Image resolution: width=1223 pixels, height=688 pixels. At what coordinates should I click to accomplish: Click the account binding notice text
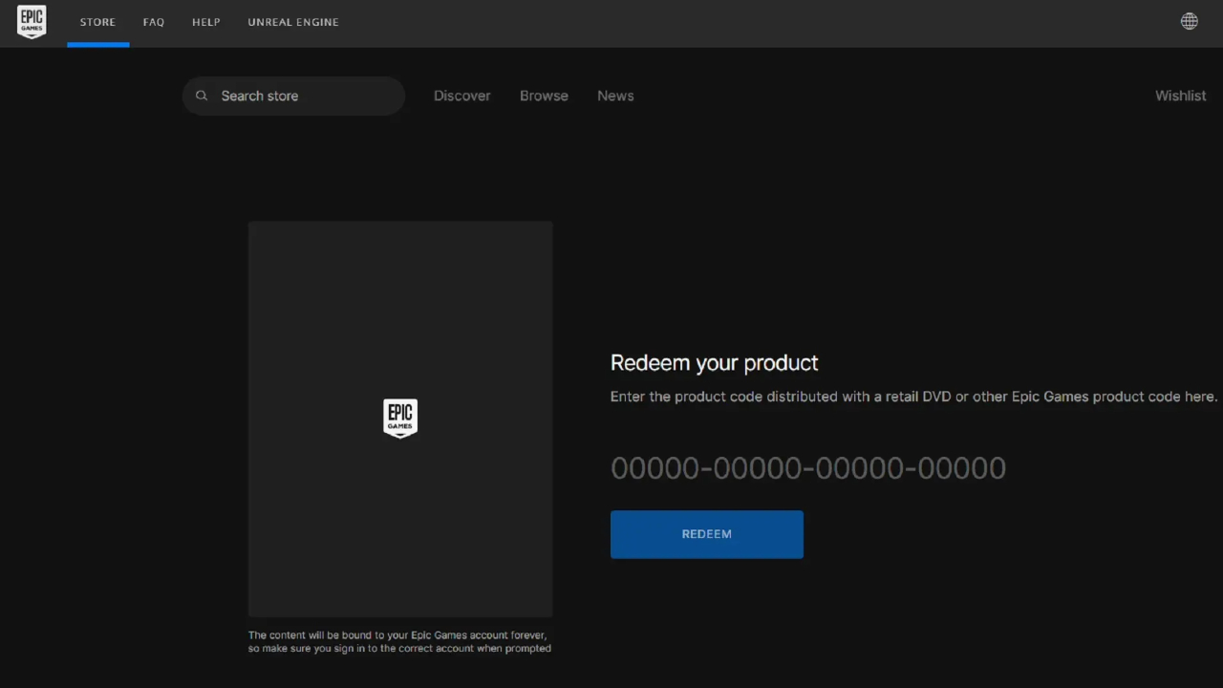click(399, 641)
